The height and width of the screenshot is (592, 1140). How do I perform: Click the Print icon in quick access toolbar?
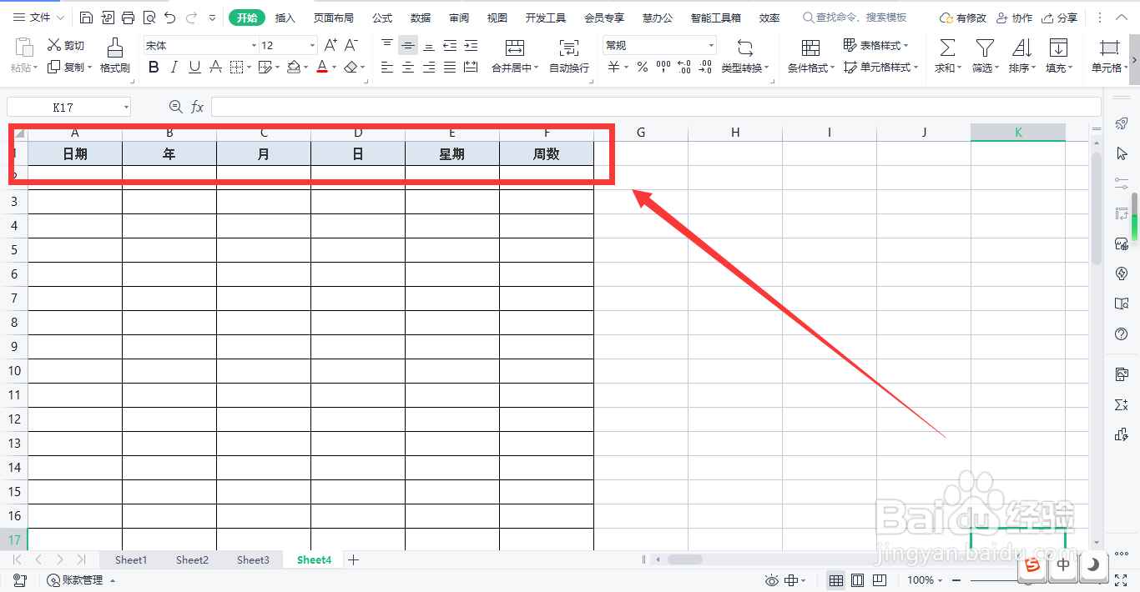pos(128,18)
